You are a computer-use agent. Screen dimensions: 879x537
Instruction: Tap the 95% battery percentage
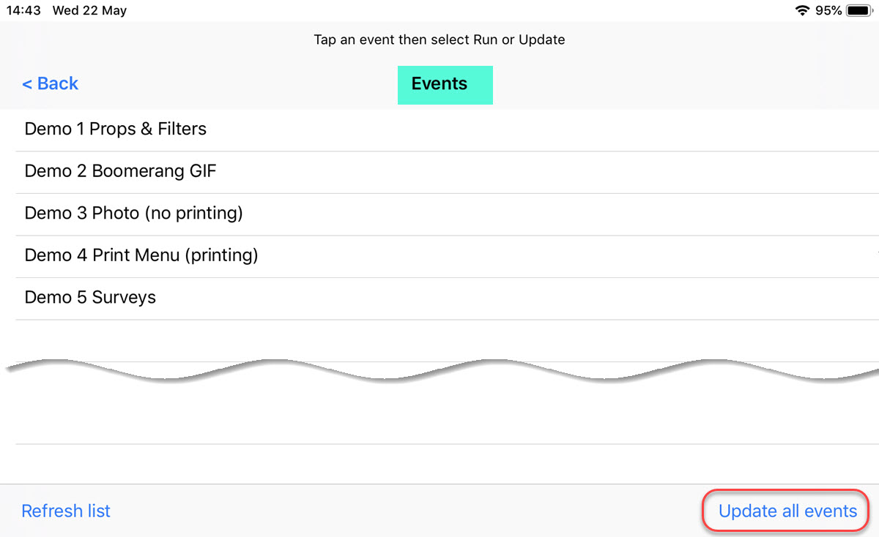828,10
